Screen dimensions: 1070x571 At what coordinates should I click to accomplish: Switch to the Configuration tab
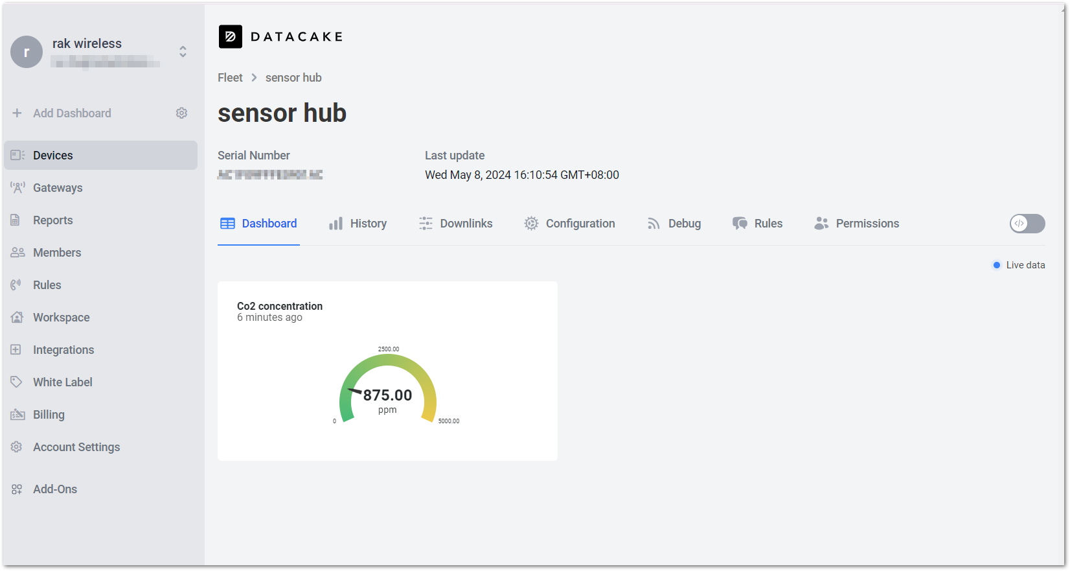pyautogui.click(x=569, y=224)
